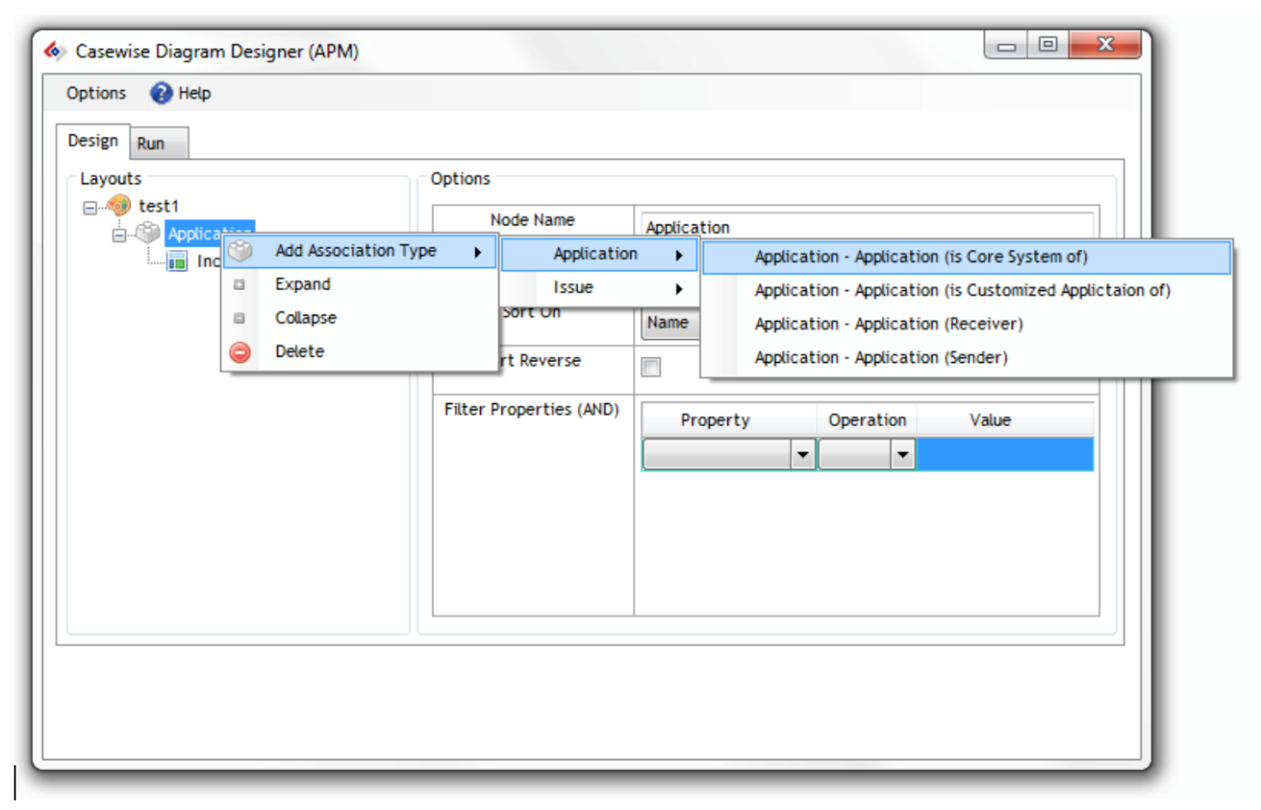Viewport: 1261px width, 810px height.
Task: Click the Node Name text field
Action: 867,224
